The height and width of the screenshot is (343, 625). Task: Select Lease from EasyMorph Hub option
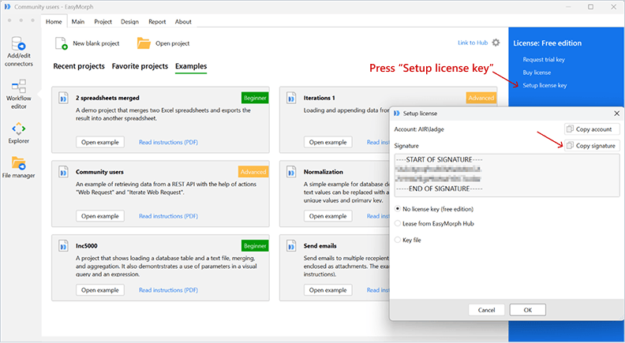tap(398, 223)
